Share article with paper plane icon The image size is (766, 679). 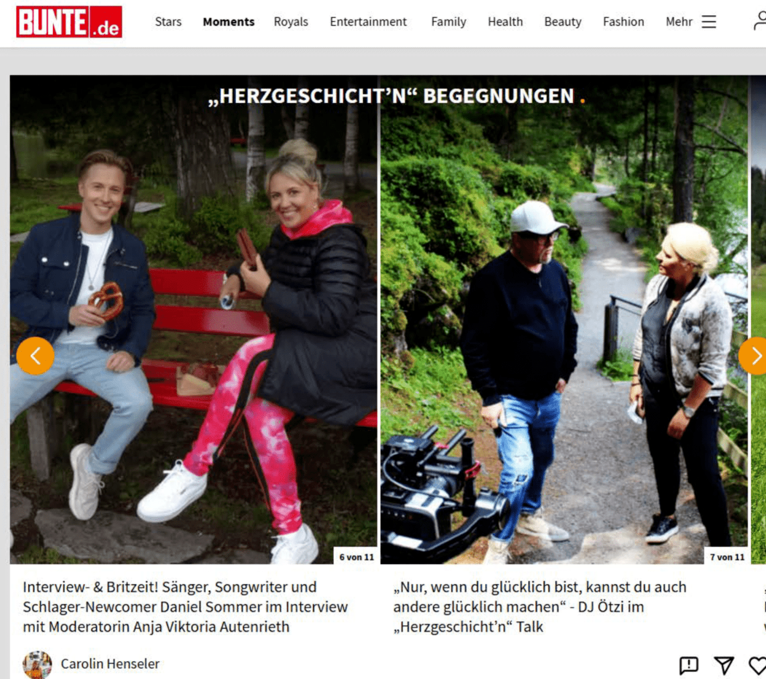724,665
